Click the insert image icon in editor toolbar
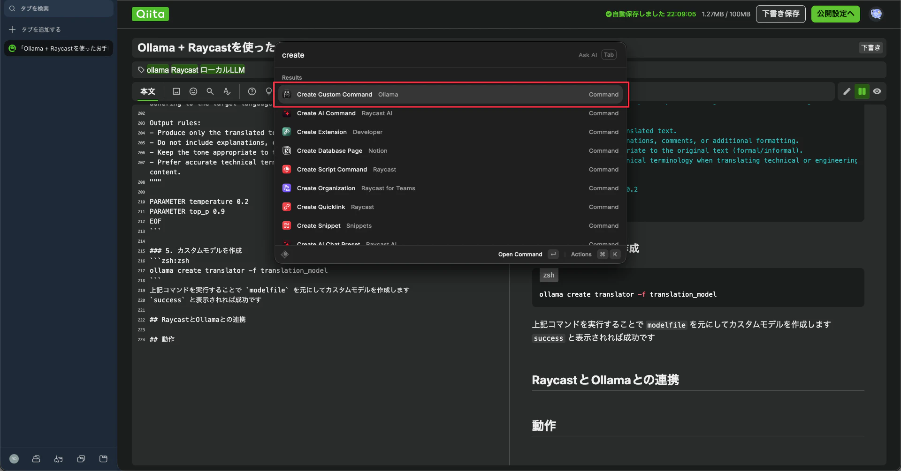The width and height of the screenshot is (901, 471). pos(176,91)
